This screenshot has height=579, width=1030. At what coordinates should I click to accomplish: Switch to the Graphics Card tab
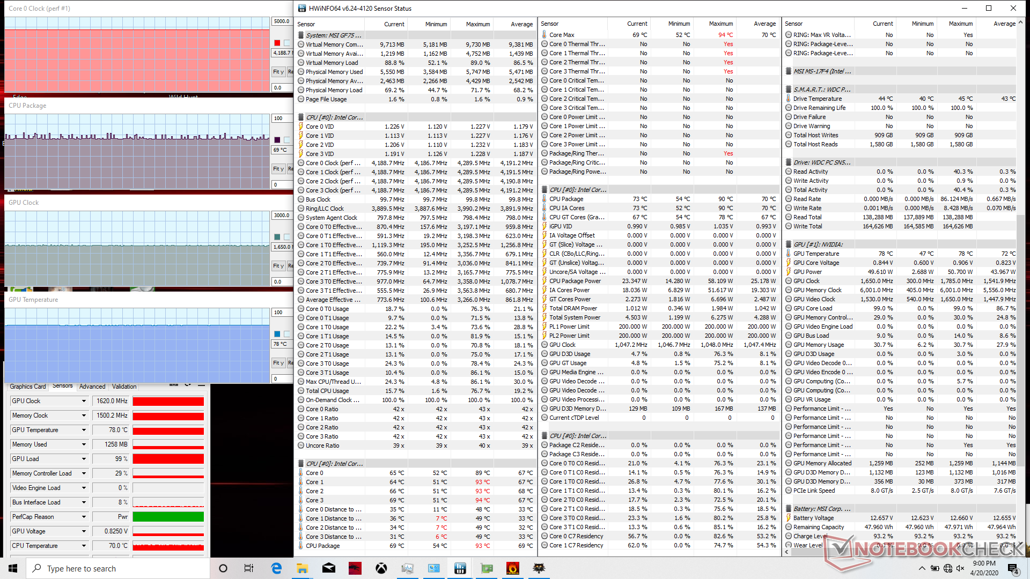click(27, 387)
